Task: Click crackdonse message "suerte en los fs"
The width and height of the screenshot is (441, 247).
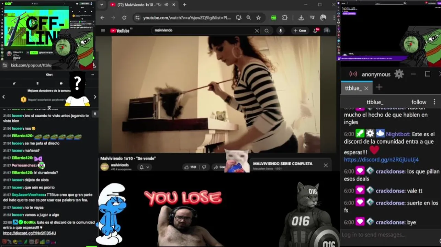Action: coord(391,207)
